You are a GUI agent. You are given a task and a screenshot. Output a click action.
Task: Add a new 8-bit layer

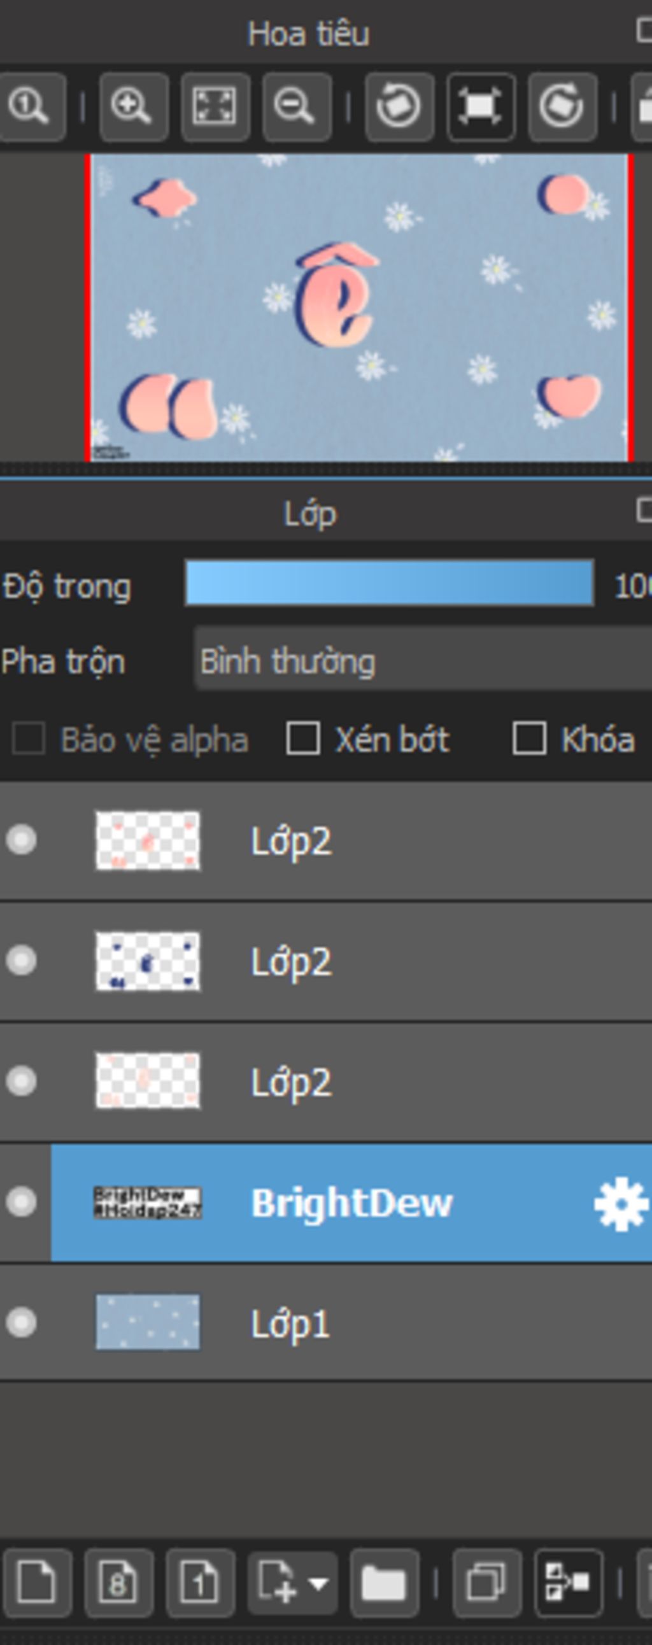click(x=118, y=1583)
